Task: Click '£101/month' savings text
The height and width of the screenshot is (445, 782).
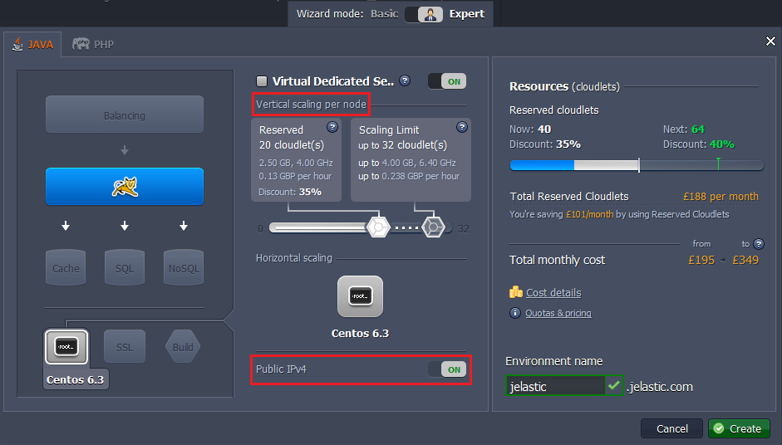Action: click(589, 214)
